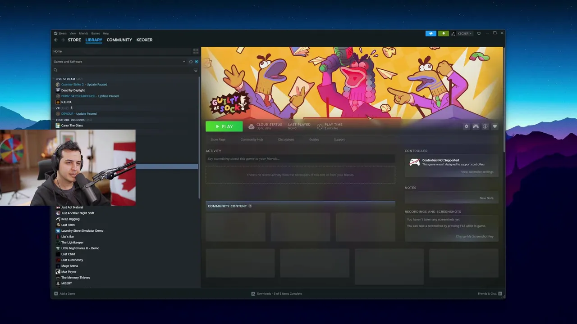The width and height of the screenshot is (577, 324).
Task: Click the Dead by Daylight game icon
Action: [58, 90]
